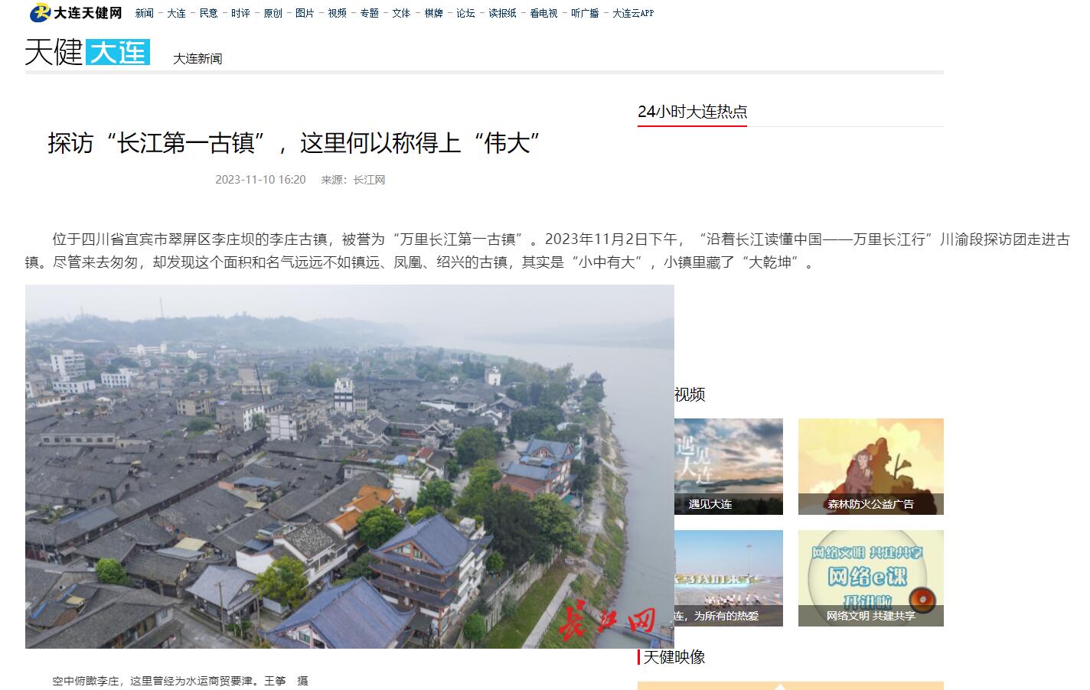
Task: Click the 天健映像 section heading
Action: [x=674, y=657]
